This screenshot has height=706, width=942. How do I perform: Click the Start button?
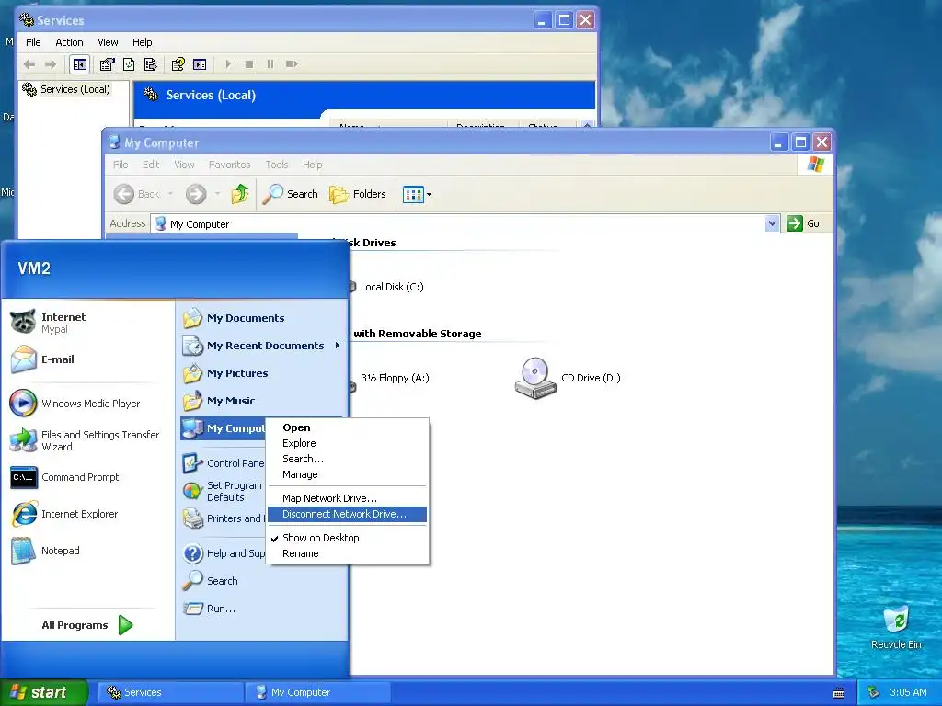point(44,692)
